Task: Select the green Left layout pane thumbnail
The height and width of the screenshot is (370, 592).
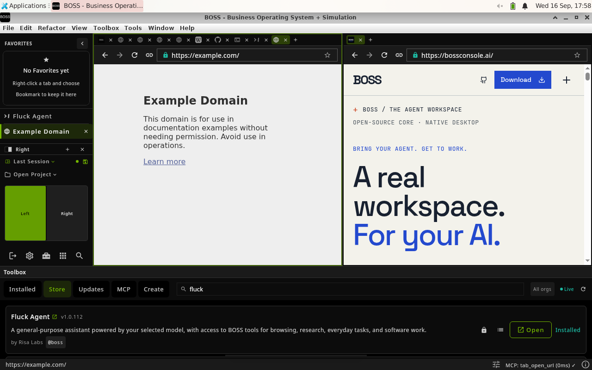Action: [25, 213]
